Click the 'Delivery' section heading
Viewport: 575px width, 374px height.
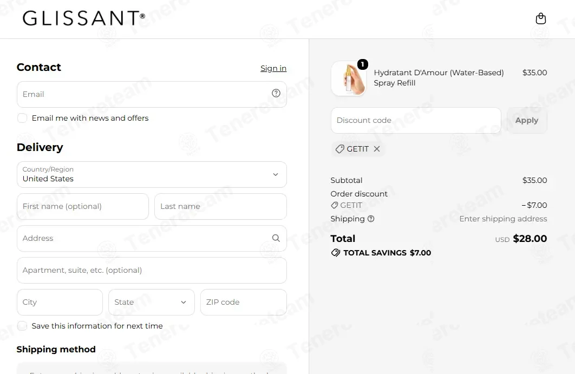coord(40,147)
